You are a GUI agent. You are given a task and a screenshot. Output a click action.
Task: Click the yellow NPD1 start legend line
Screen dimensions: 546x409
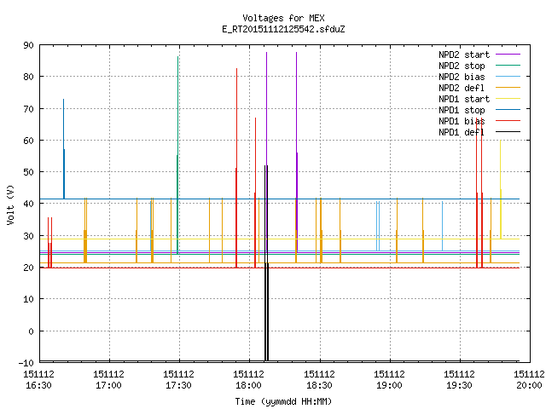(x=508, y=99)
